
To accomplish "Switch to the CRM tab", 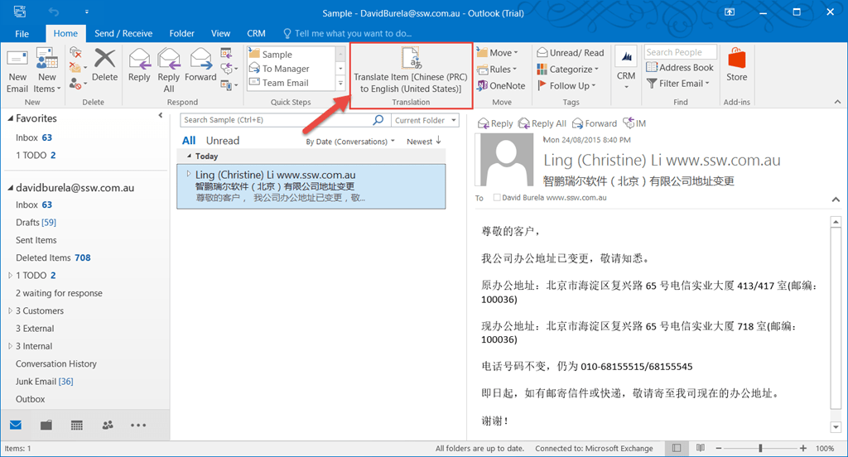I will click(x=257, y=34).
